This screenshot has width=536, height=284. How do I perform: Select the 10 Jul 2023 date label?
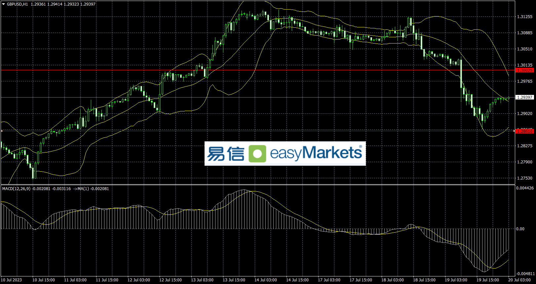tap(12, 280)
